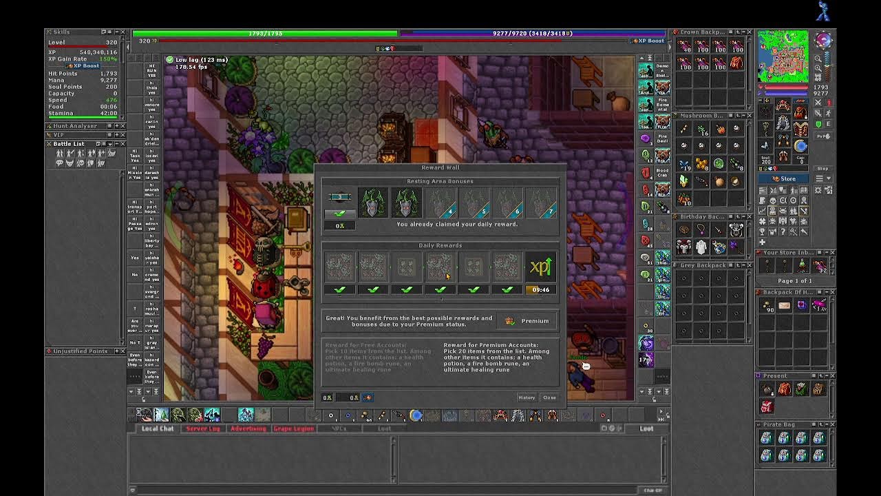
Task: Zoom out the minimap
Action: tap(818, 58)
